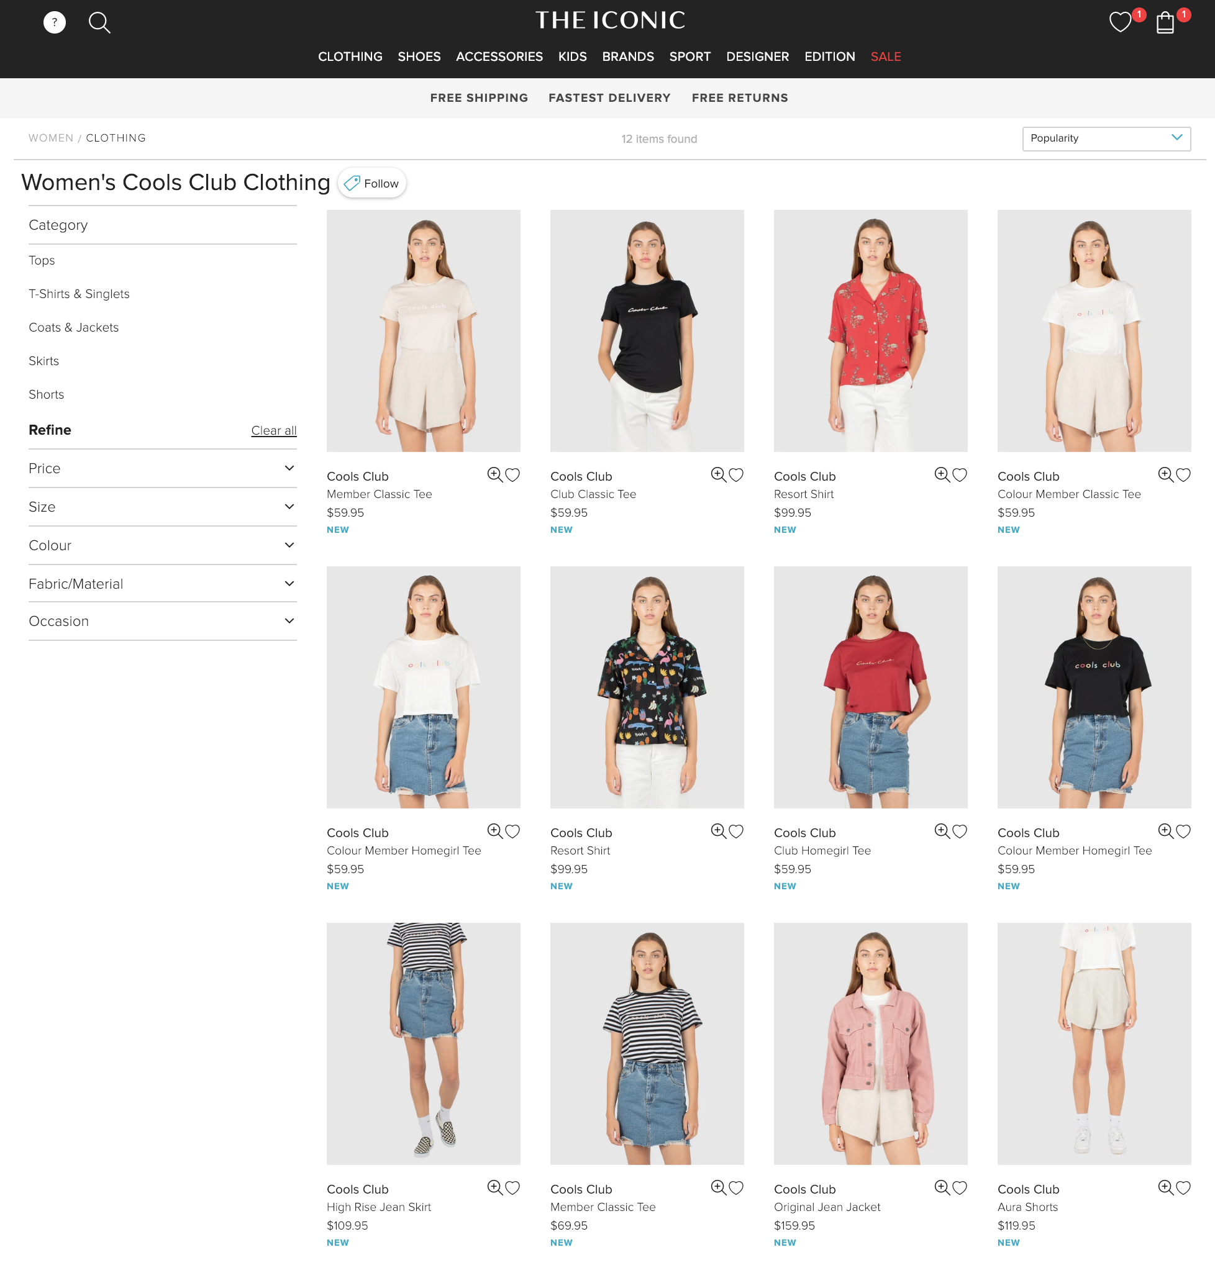
Task: Open the help question mark icon
Action: coord(55,22)
